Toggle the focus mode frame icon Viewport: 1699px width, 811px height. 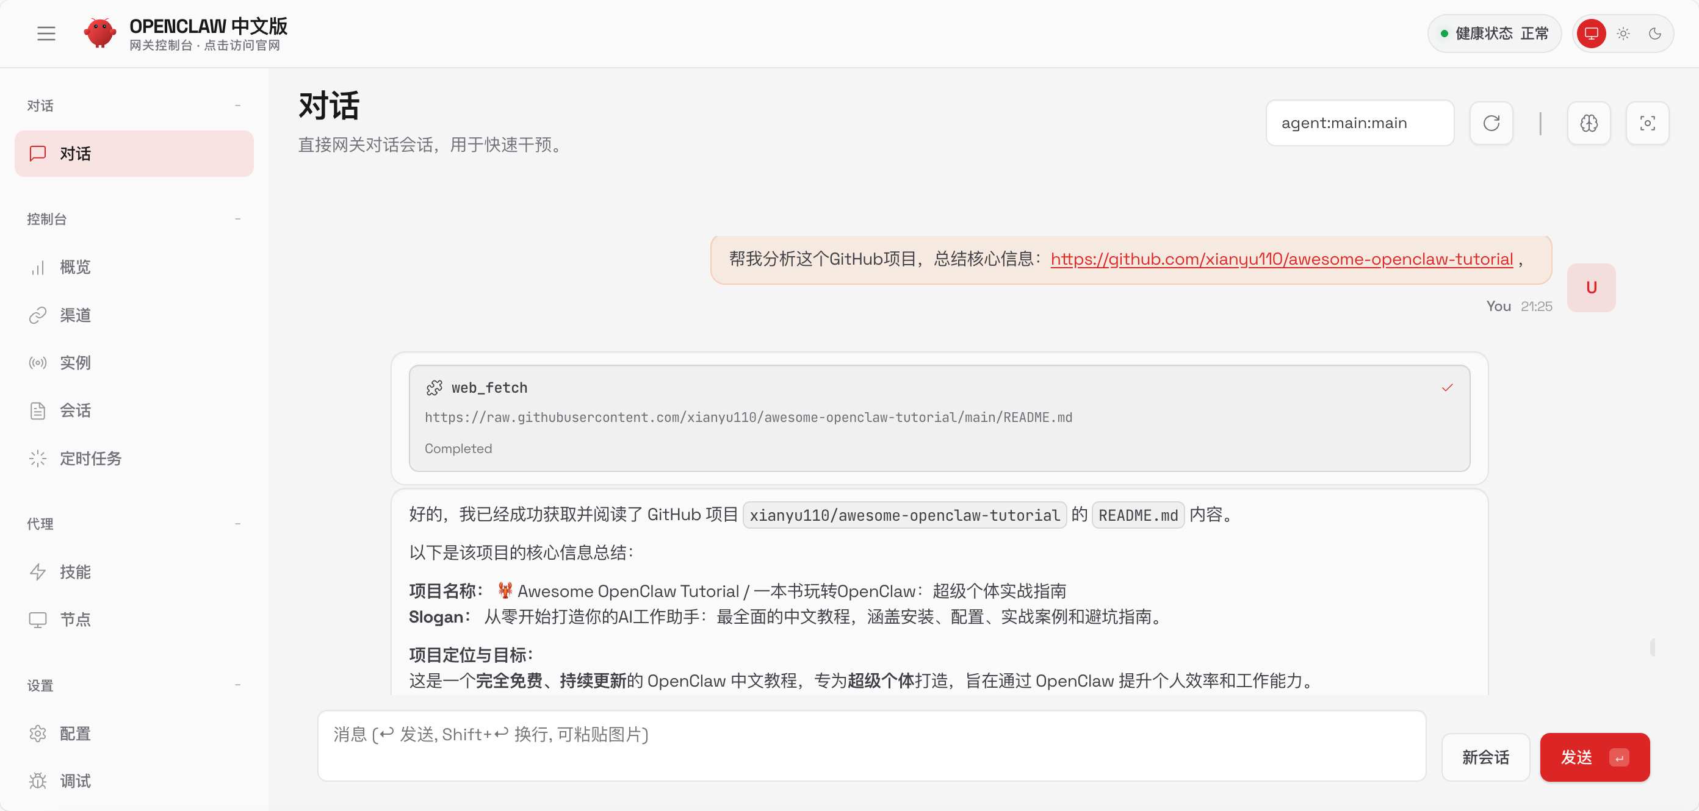pyautogui.click(x=1647, y=123)
